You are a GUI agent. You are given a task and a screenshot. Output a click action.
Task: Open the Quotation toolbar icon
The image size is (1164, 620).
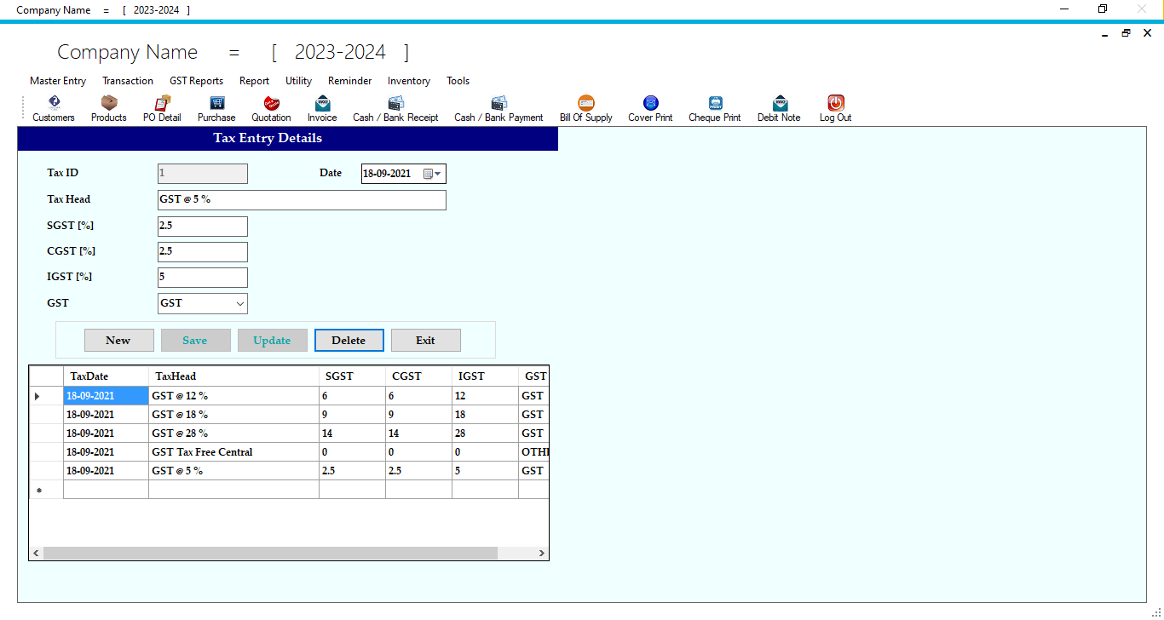click(271, 109)
